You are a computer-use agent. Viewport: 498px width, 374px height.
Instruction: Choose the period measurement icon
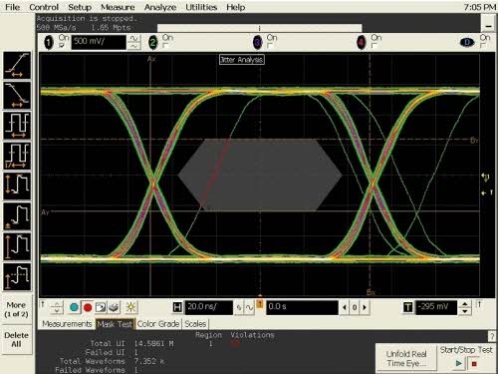click(17, 126)
